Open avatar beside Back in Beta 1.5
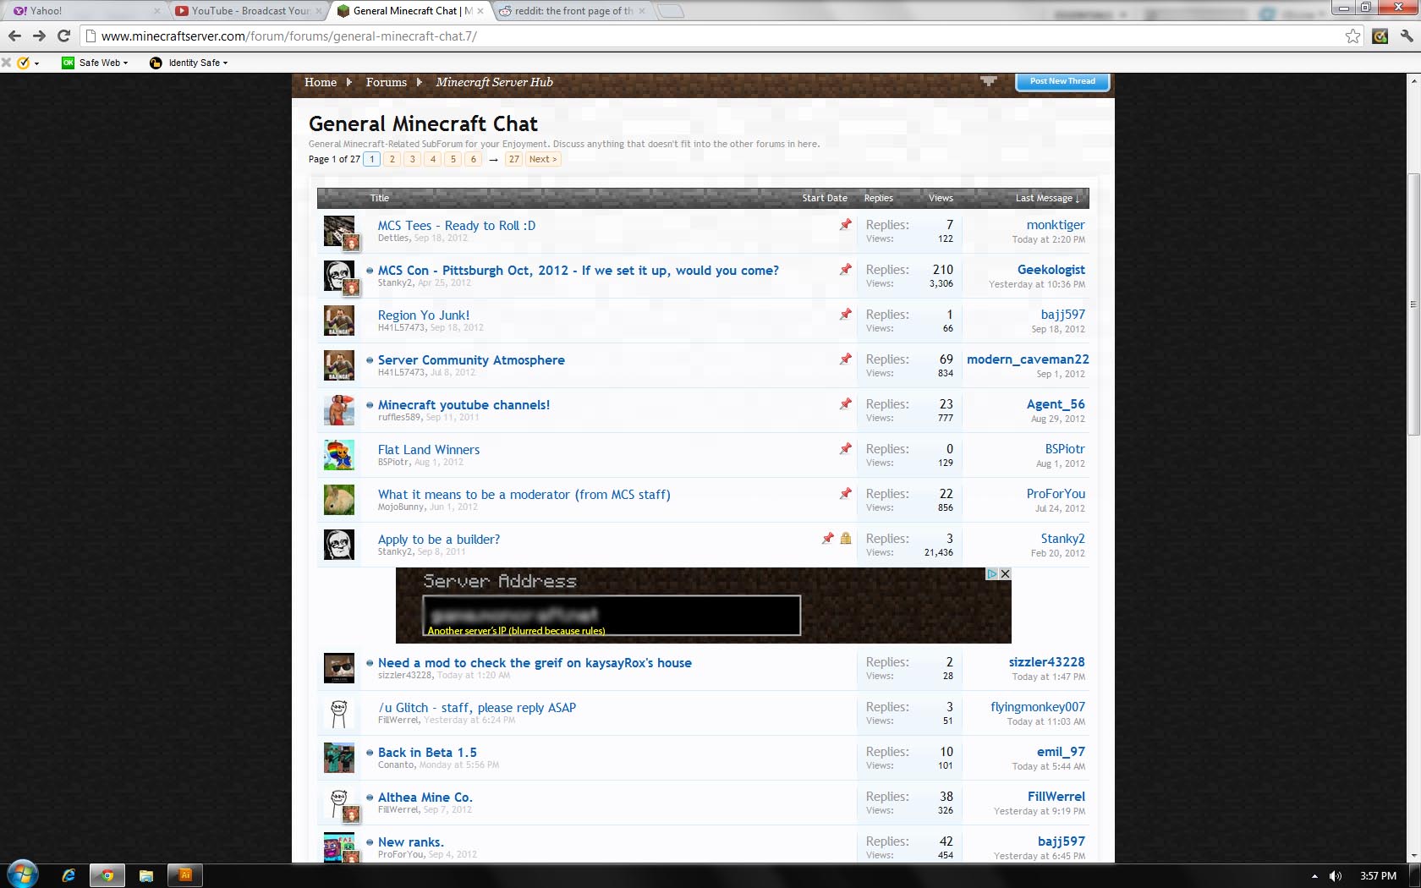The height and width of the screenshot is (888, 1421). pos(339,758)
